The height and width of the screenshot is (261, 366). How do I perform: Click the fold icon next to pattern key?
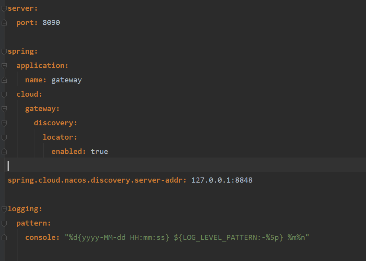4,223
